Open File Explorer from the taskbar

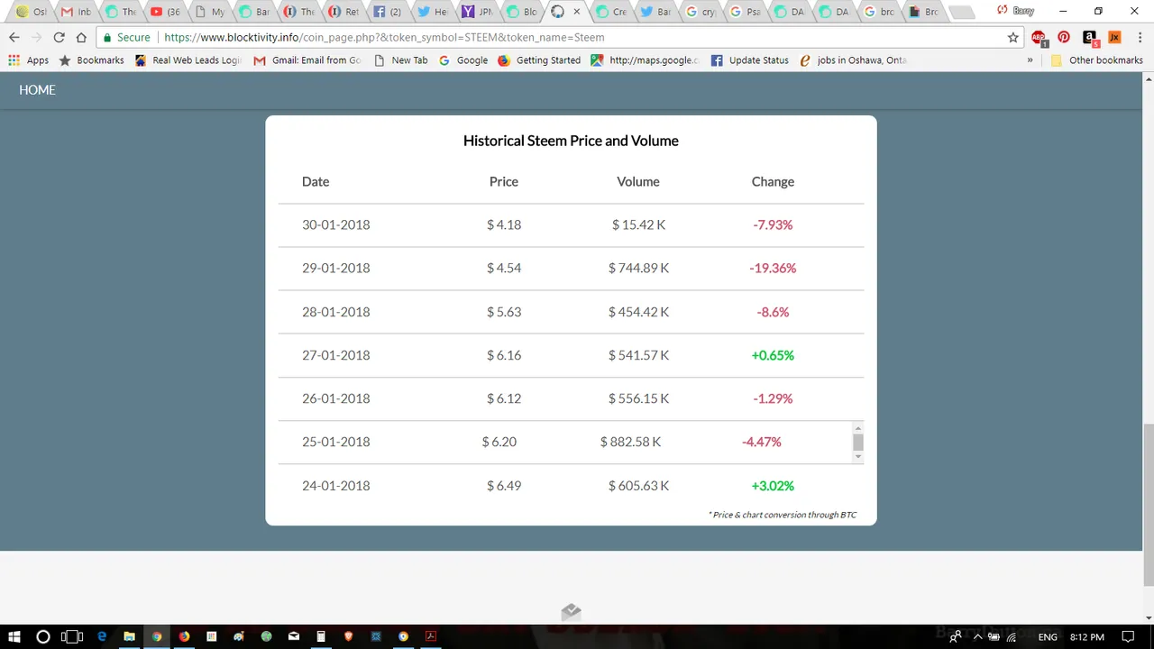point(129,636)
